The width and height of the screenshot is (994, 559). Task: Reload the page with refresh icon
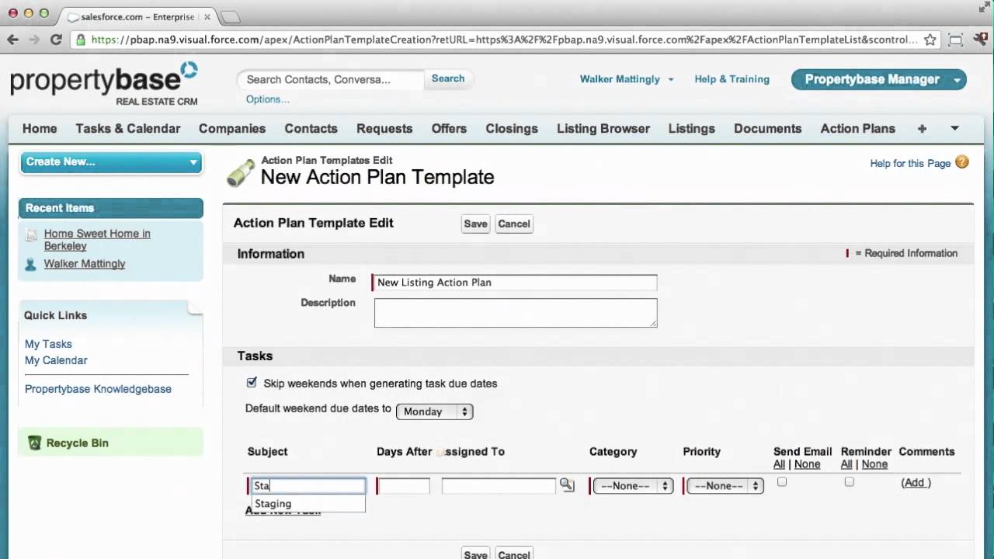(56, 40)
